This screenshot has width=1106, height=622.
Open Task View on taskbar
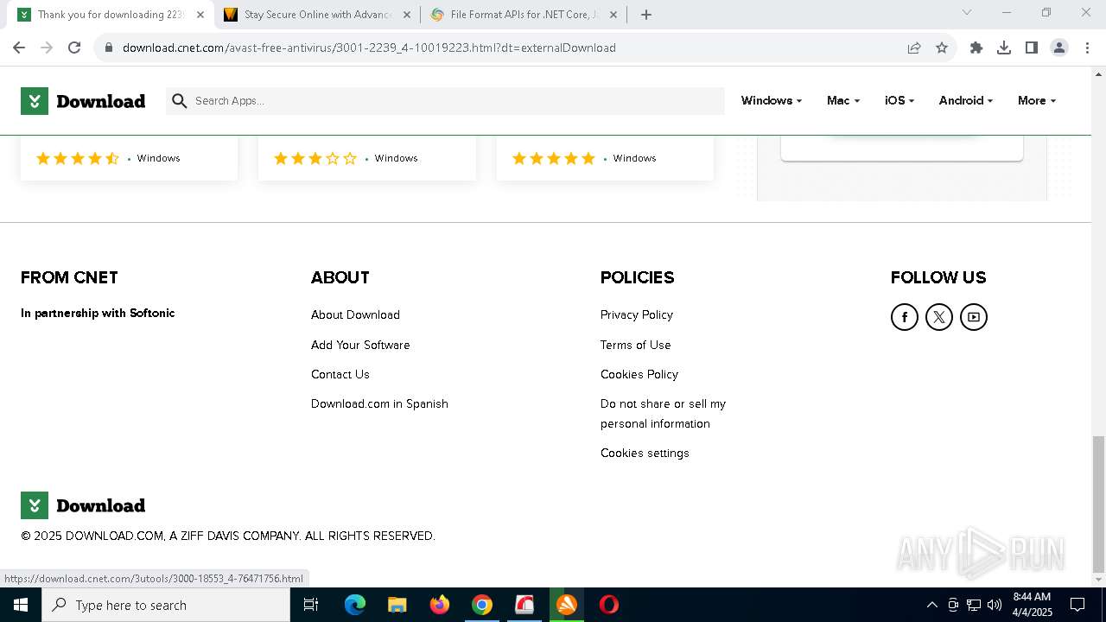311,605
